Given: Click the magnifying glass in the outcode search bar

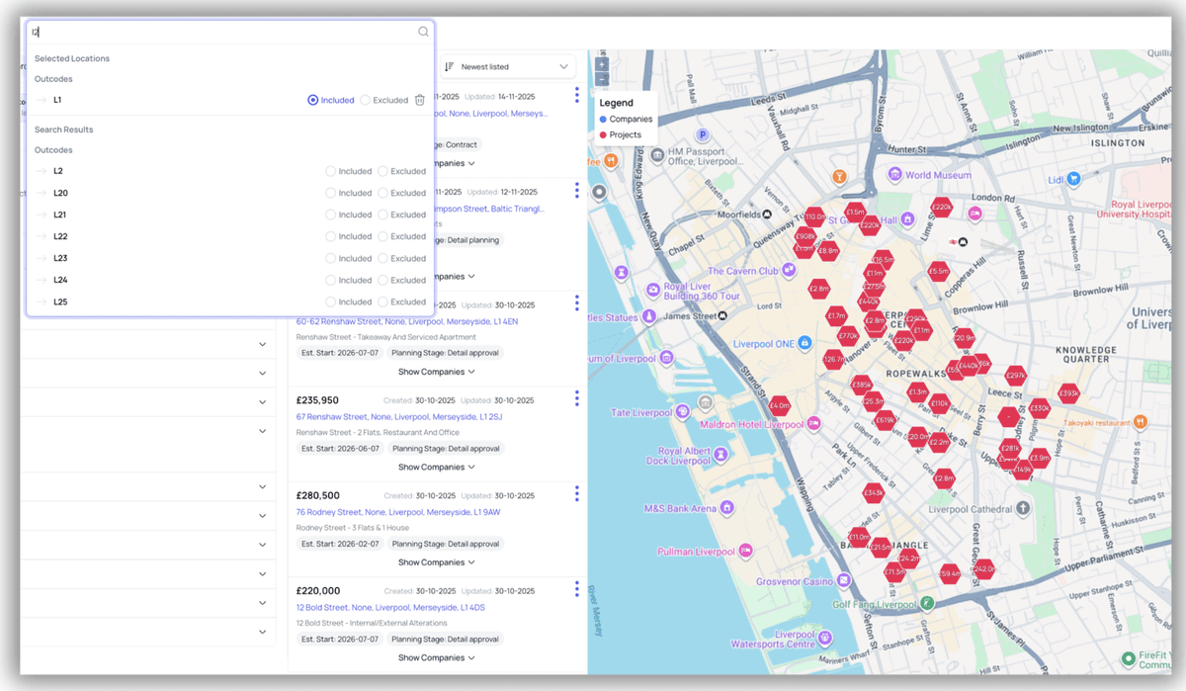Looking at the screenshot, I should 423,31.
